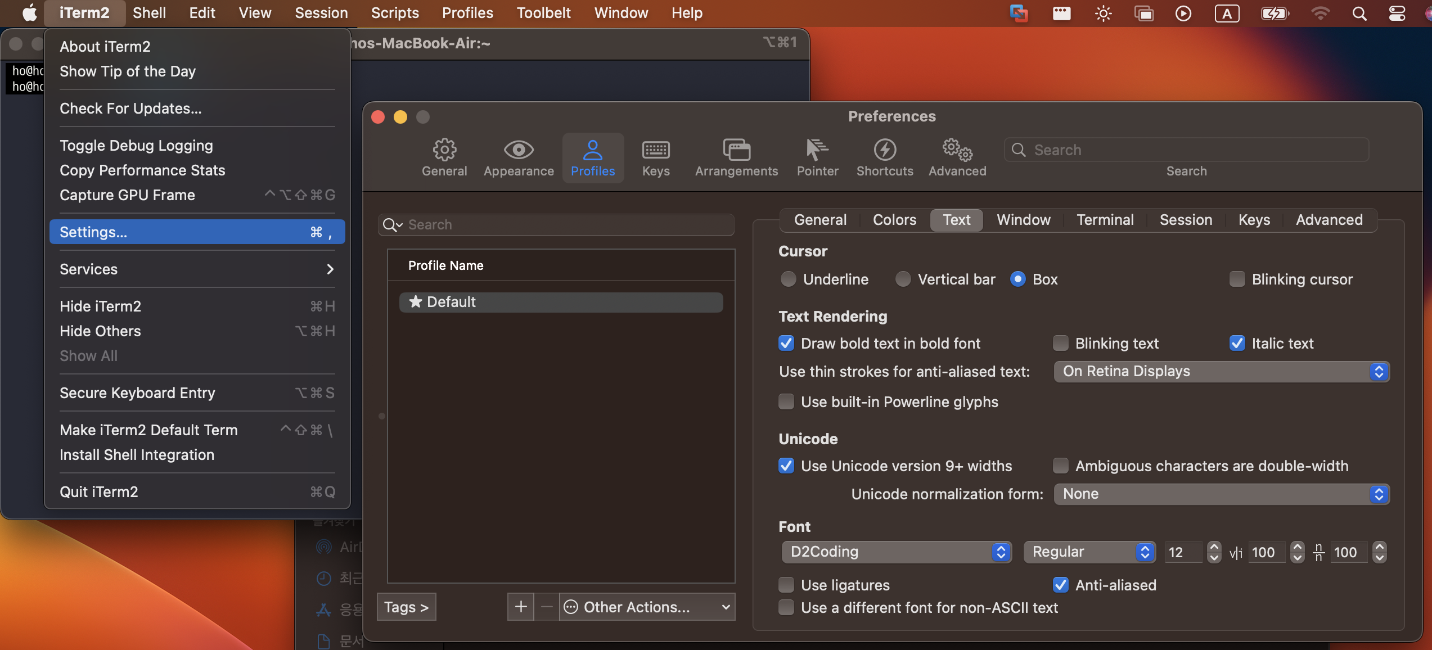
Task: Choose Settings… from iTerm2 menu
Action: pyautogui.click(x=197, y=232)
